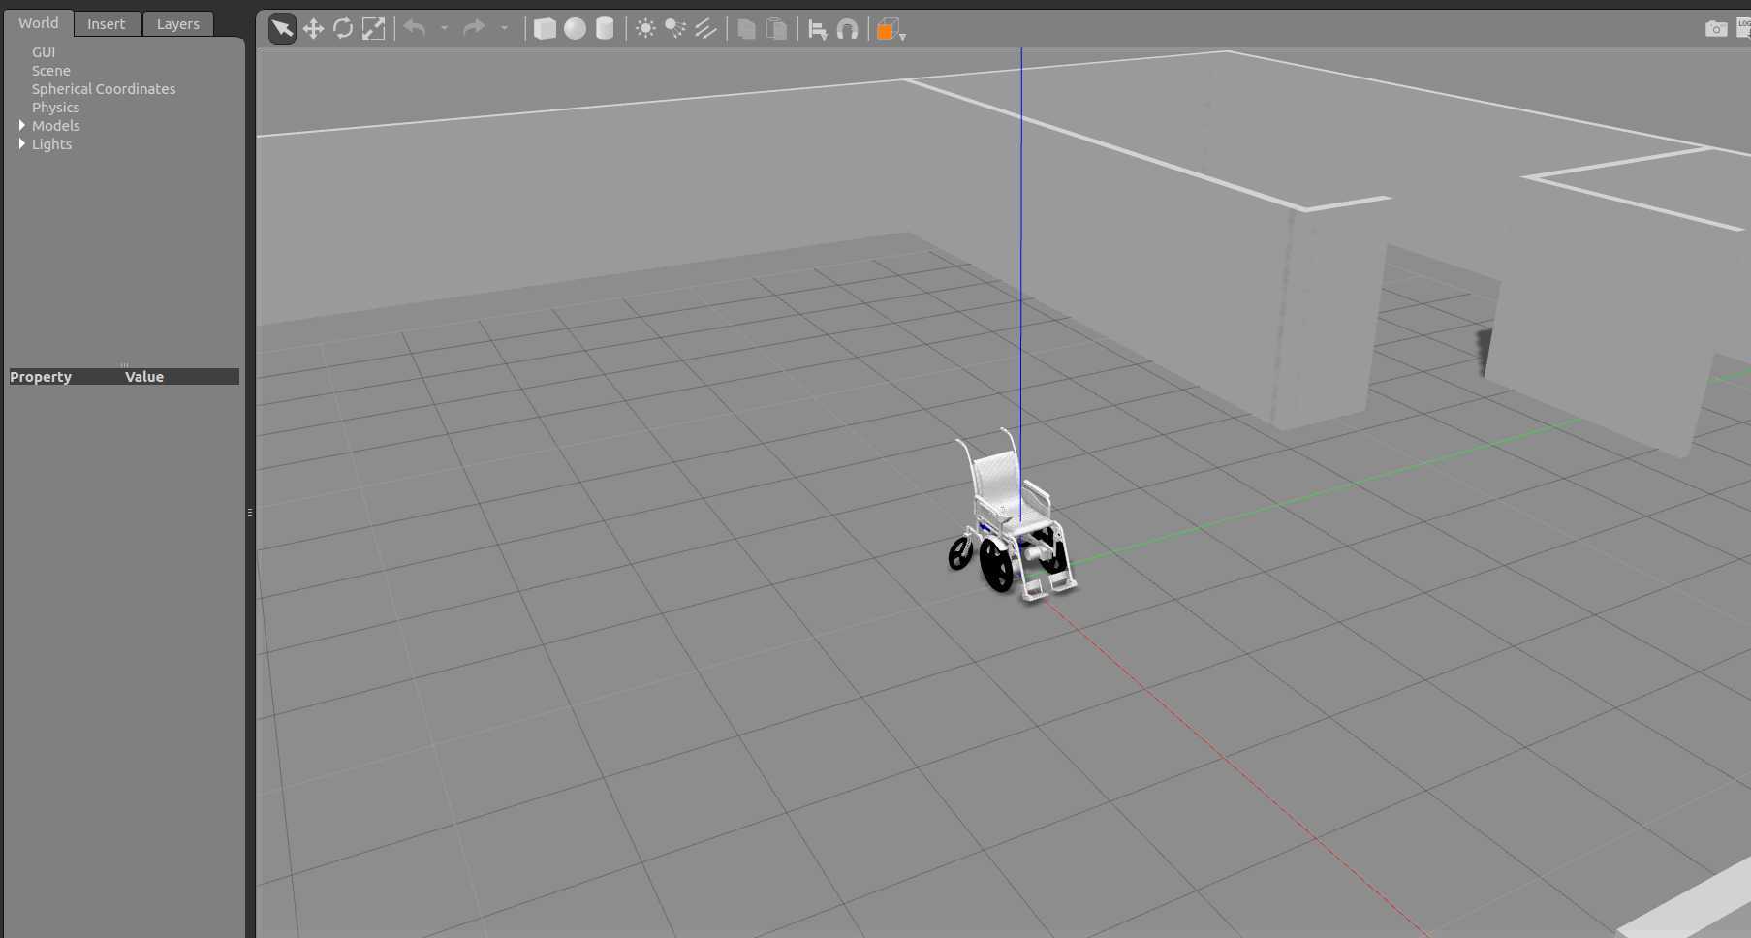Activate the rotate mode tool
The width and height of the screenshot is (1751, 938).
pos(343,29)
